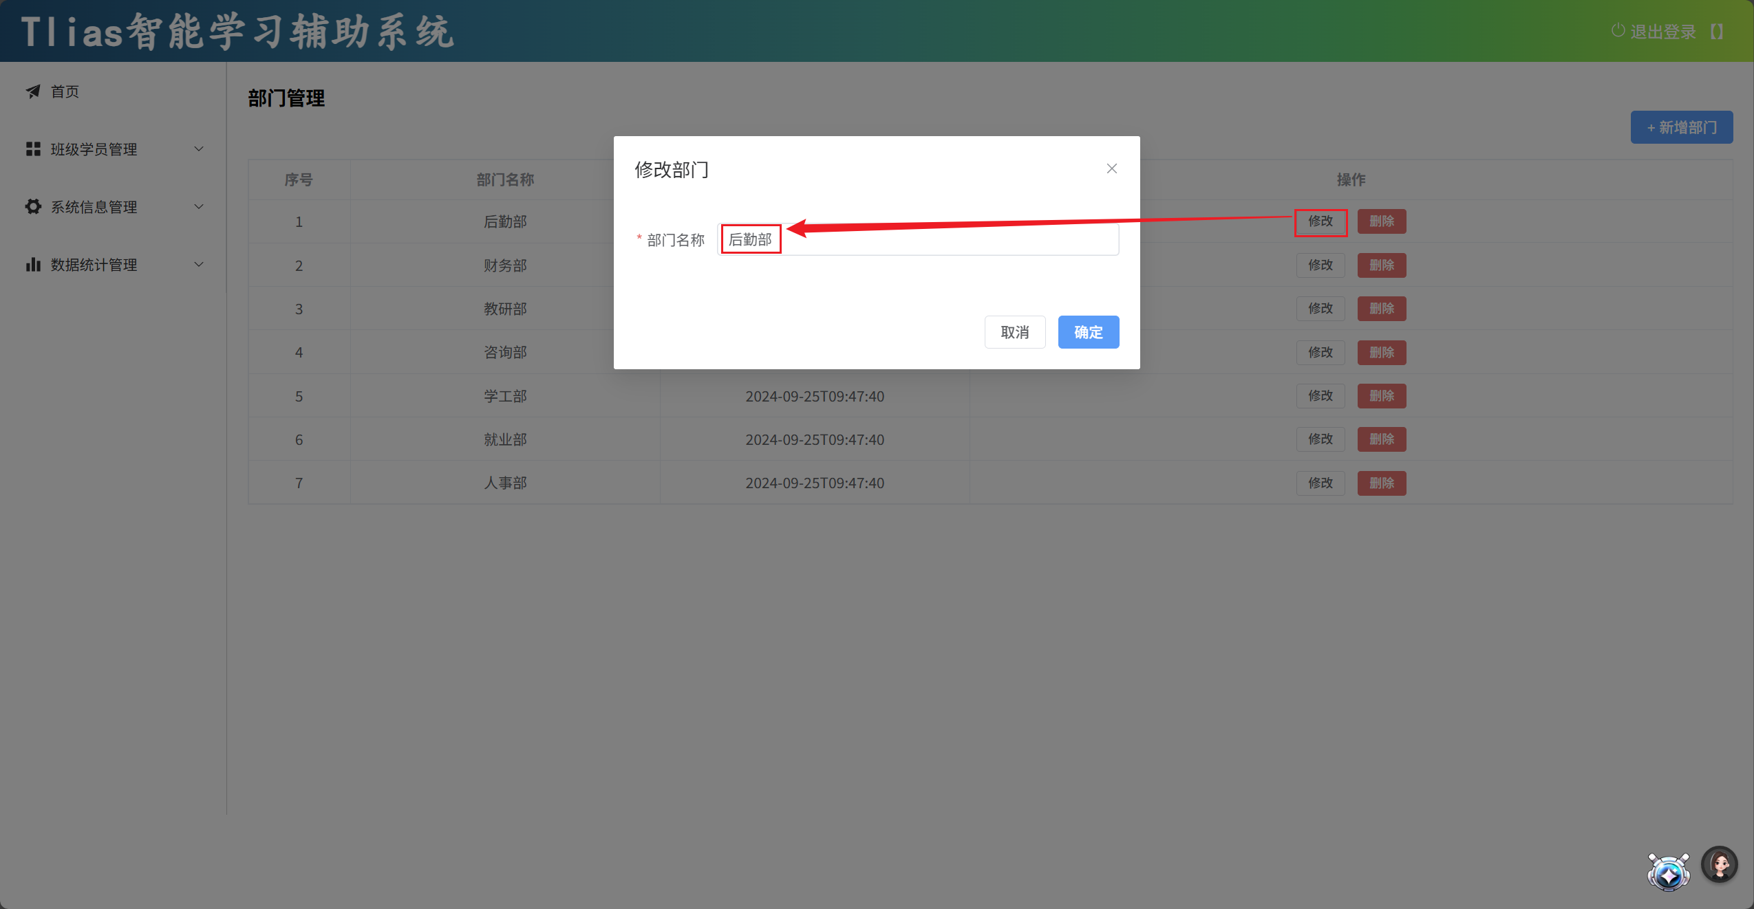Click the class management grid icon

coord(33,149)
